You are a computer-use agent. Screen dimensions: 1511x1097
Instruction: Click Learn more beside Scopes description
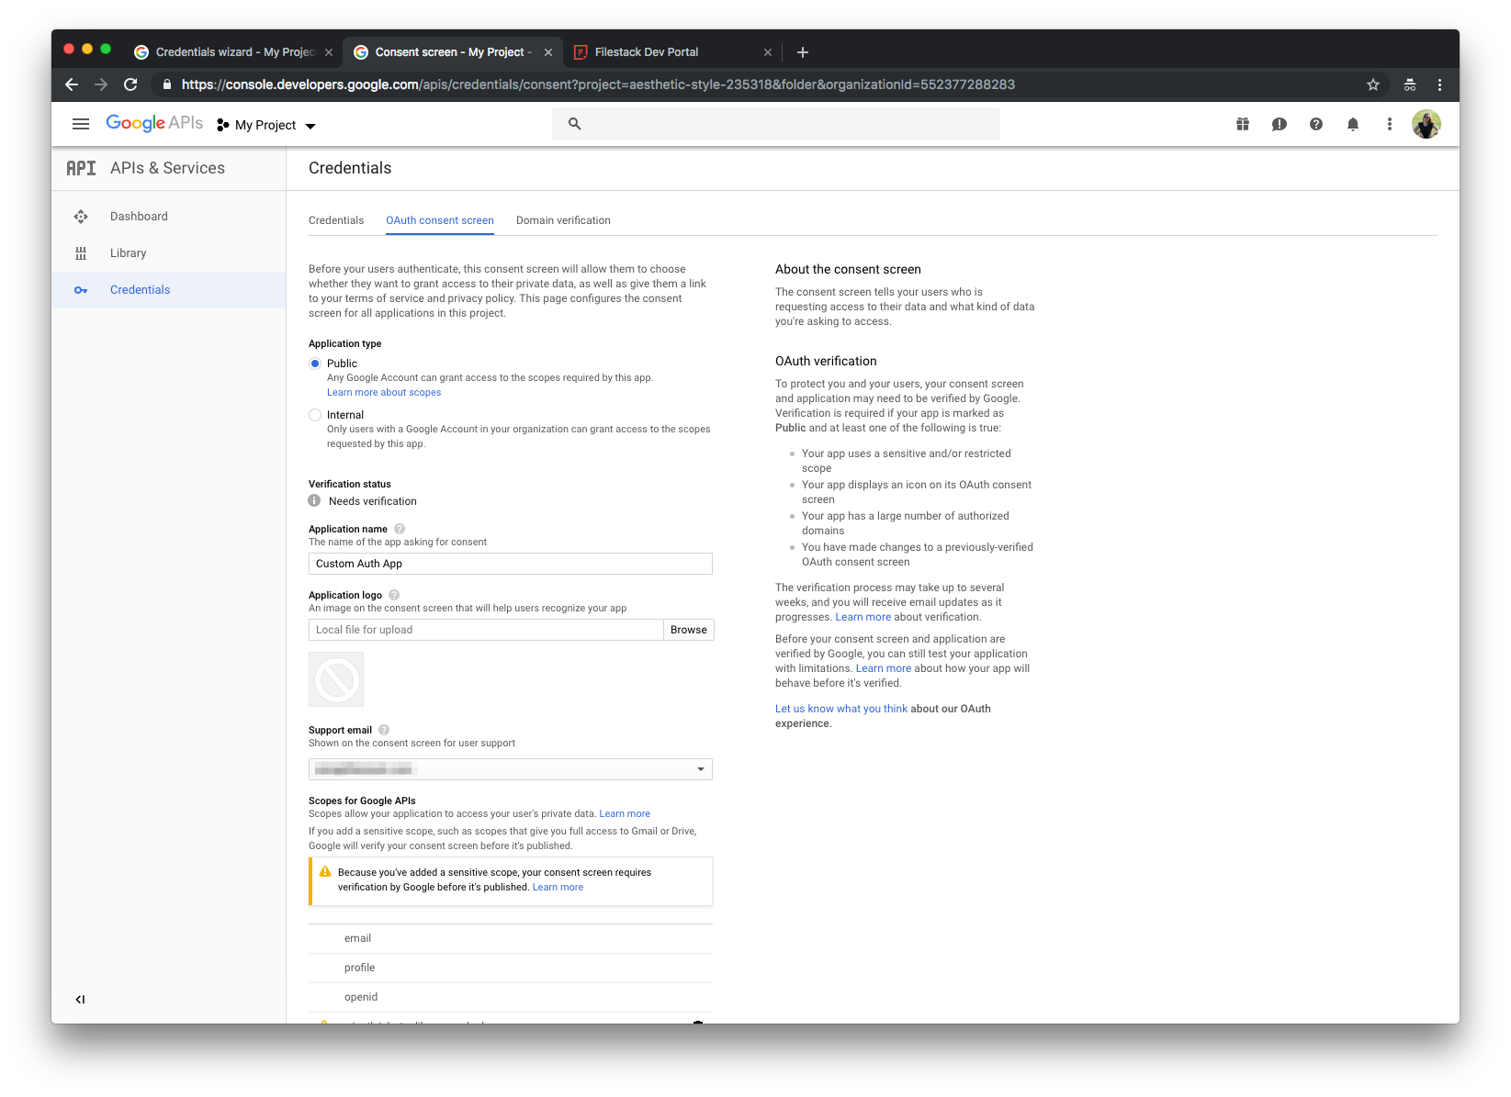point(625,814)
